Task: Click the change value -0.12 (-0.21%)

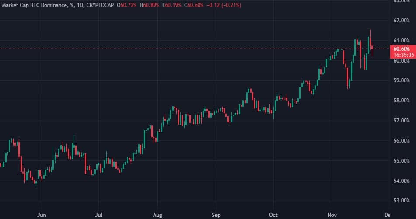Action: 224,5
